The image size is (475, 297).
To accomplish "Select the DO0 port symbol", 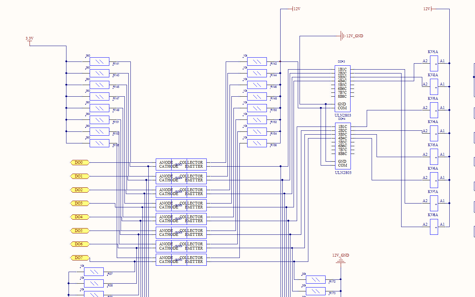I will tap(80, 162).
